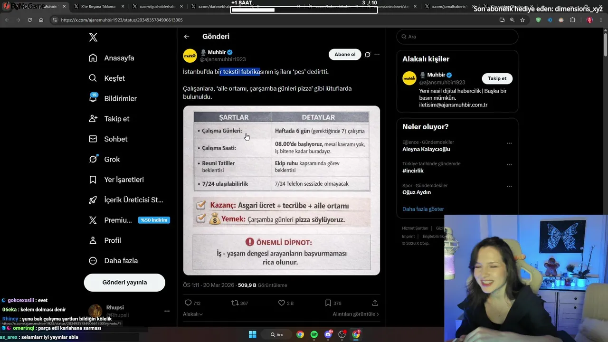
Task: Open Chrome three-dot menu
Action: (x=601, y=20)
